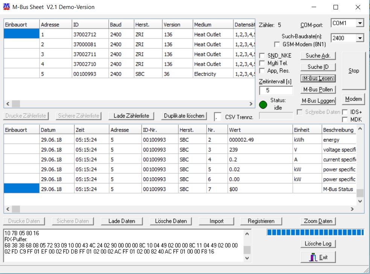Click the blue progress bar
The height and width of the screenshot is (274, 370).
(x=315, y=233)
